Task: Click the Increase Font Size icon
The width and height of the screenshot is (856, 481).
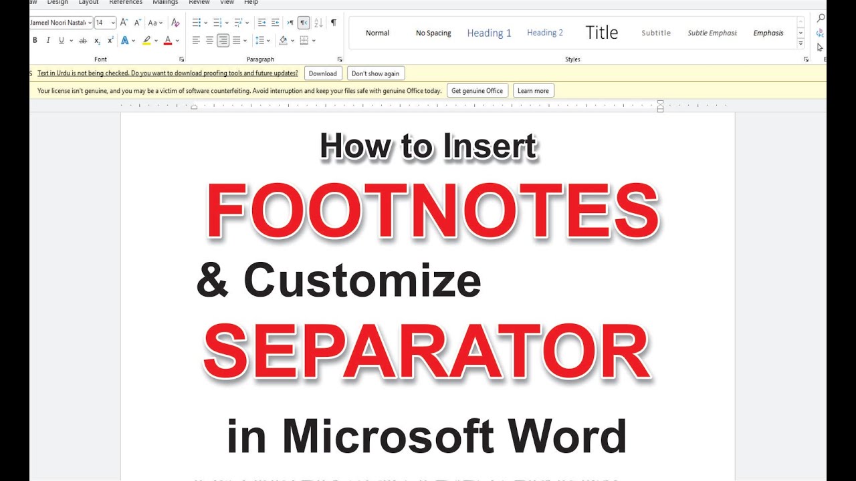Action: coord(124,23)
